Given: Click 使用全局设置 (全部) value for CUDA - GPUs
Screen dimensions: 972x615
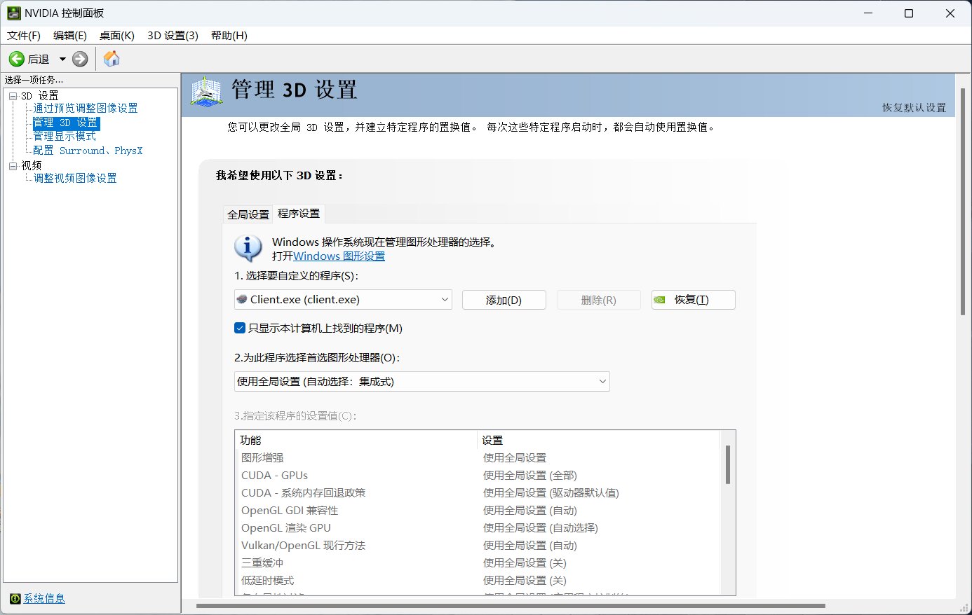Looking at the screenshot, I should (x=530, y=475).
